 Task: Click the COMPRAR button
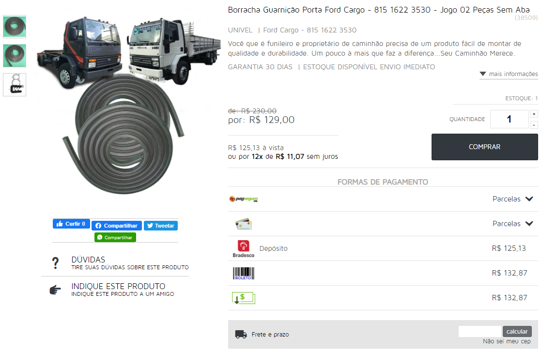[485, 147]
